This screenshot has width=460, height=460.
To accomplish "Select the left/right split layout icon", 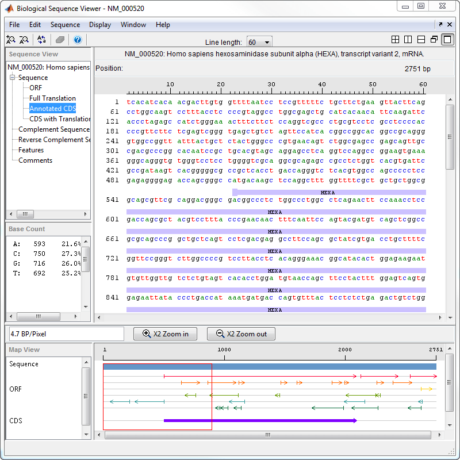I will click(x=408, y=40).
